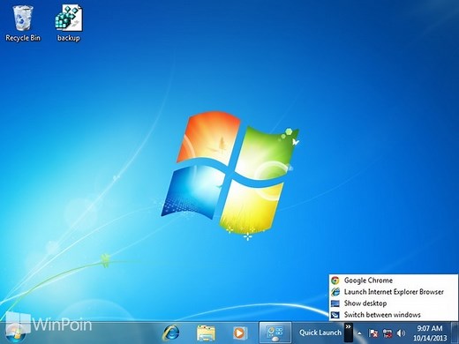Select Show desktop in Quick Launch menu
459x344 pixels.
(394, 303)
